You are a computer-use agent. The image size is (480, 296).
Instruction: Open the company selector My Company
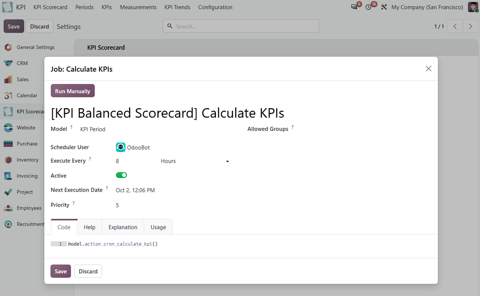click(427, 7)
